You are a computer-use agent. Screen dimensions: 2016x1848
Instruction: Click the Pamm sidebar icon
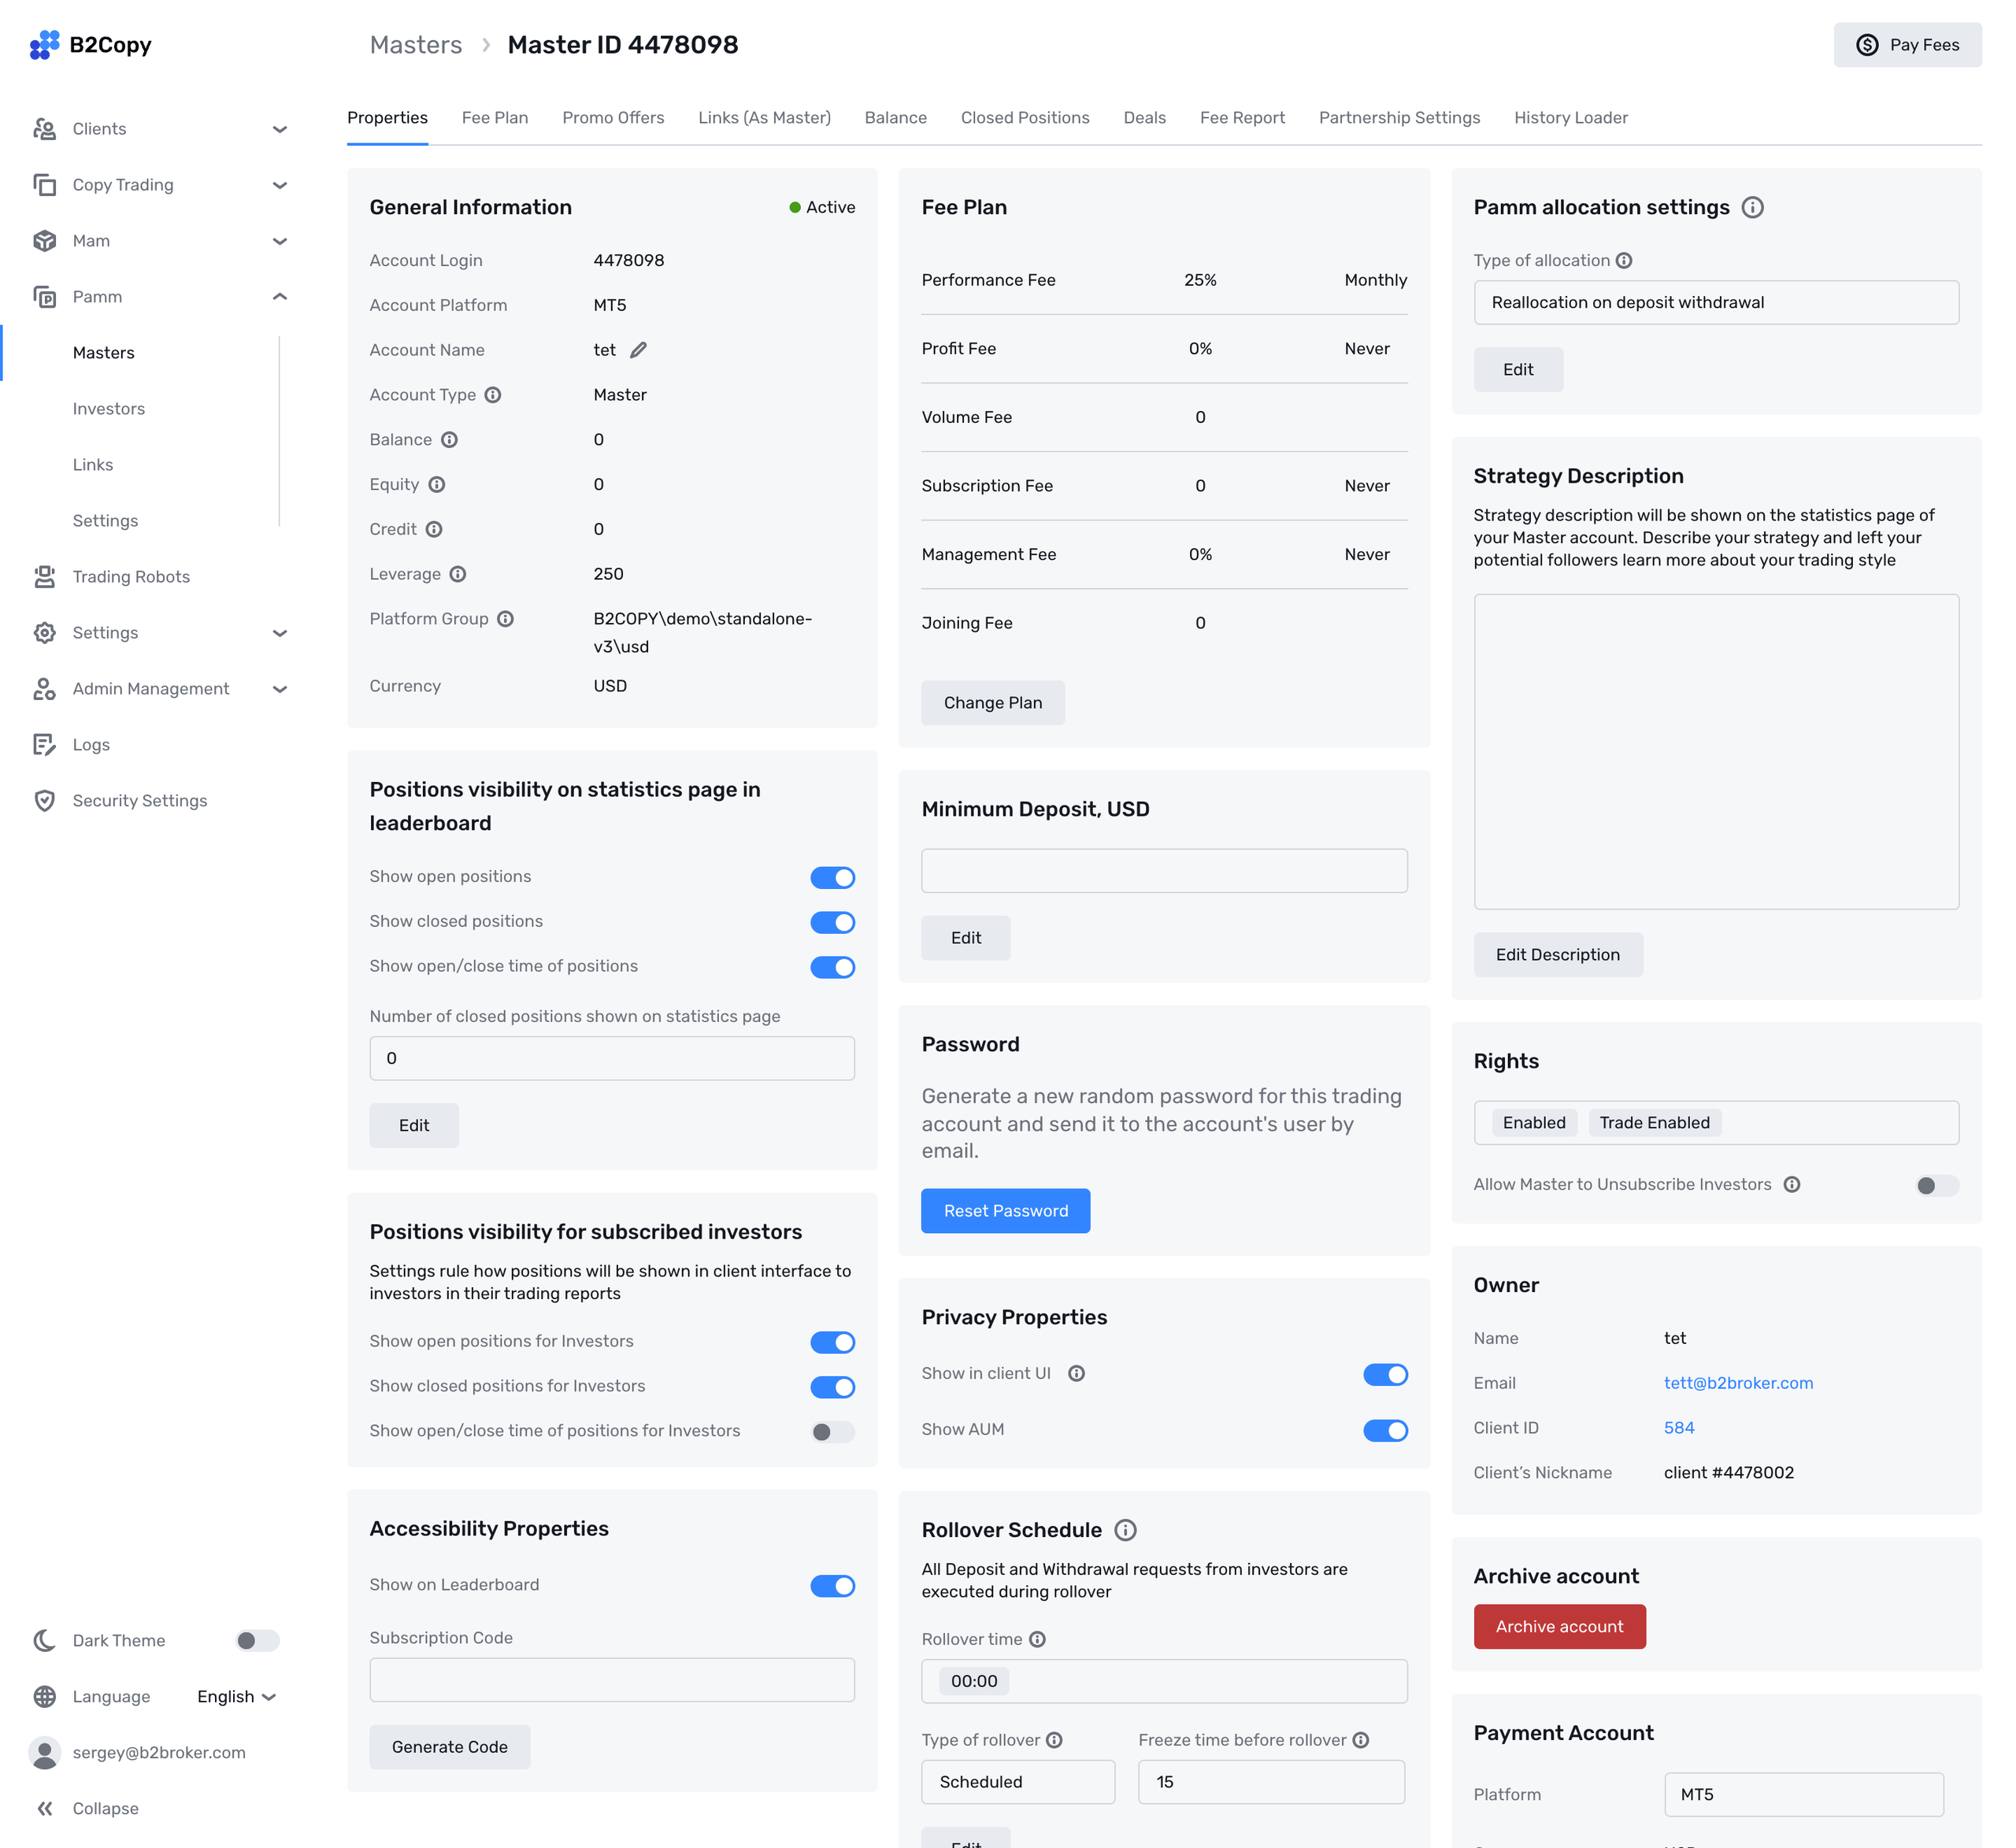point(44,297)
